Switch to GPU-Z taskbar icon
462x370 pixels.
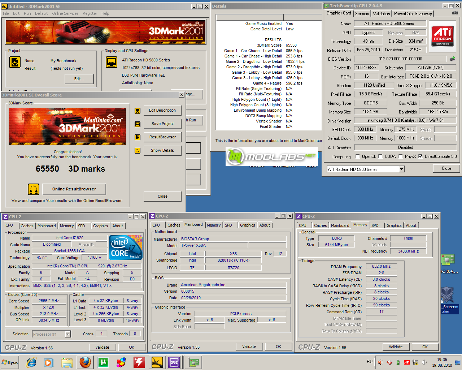pos(194,362)
